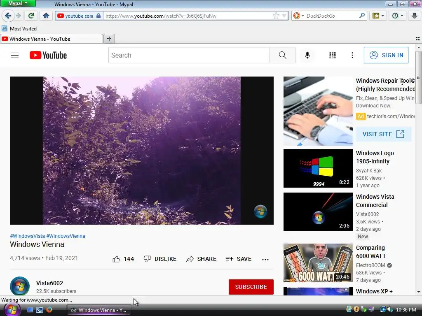Open the URL history dropdown arrow
Screen dimensions: 422x316
coord(284,16)
